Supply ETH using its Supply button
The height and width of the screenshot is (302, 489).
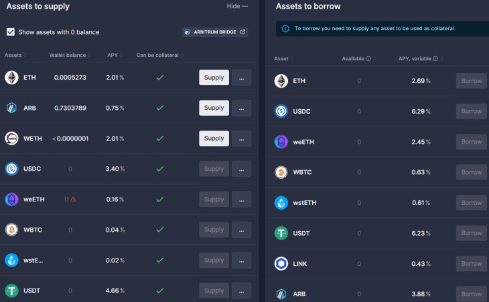point(214,78)
